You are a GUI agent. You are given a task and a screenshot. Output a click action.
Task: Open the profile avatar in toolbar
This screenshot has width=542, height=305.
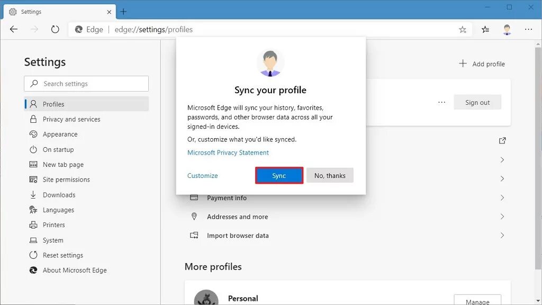507,30
